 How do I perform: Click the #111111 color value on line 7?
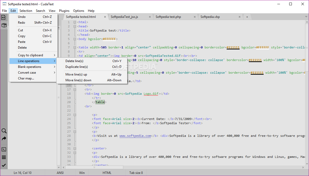233,47
